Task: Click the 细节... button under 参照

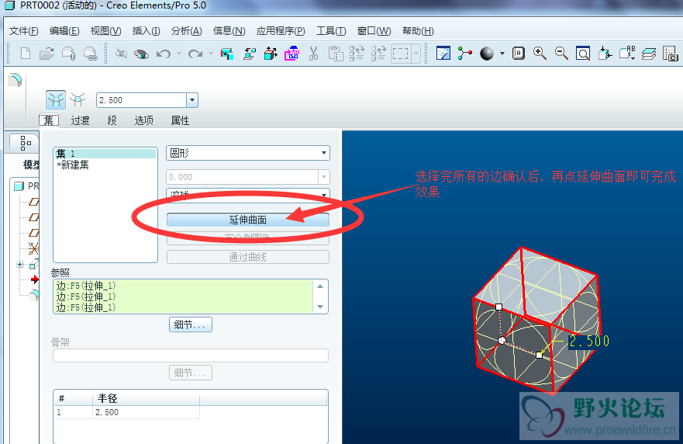Action: point(191,324)
